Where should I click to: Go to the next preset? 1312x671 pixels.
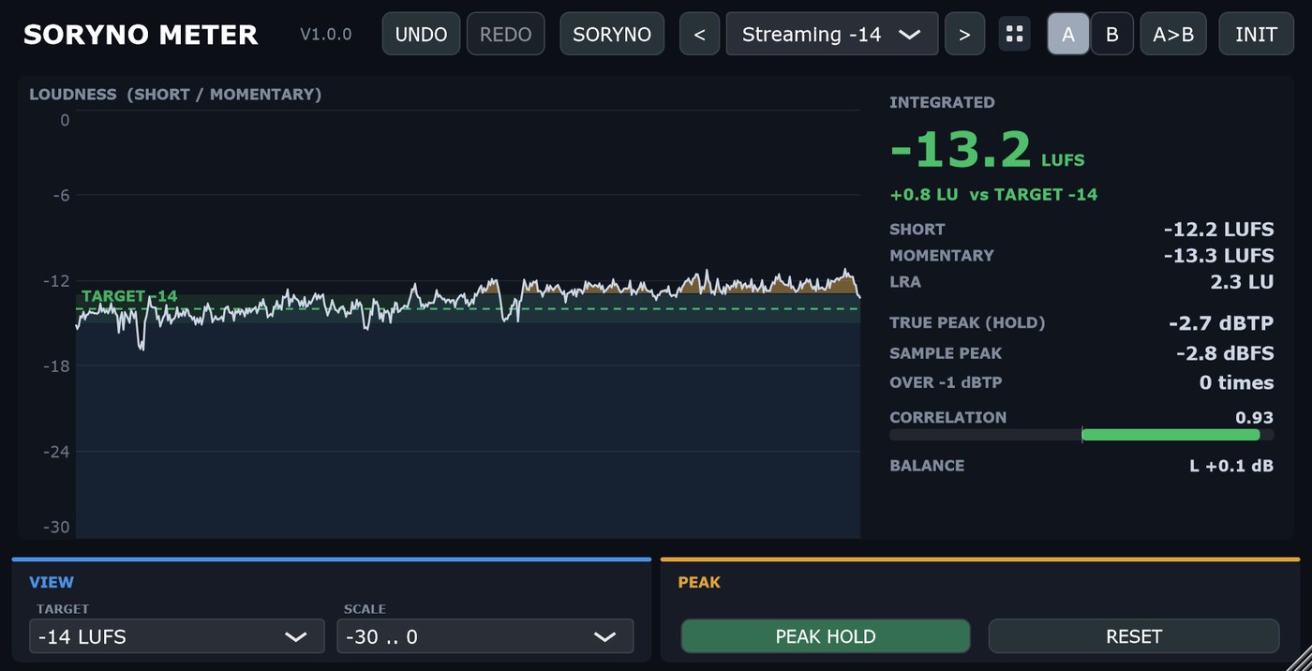[x=964, y=35]
